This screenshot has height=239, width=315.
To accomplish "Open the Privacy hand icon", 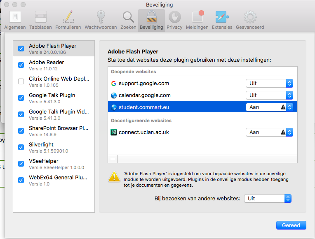I will point(174,17).
